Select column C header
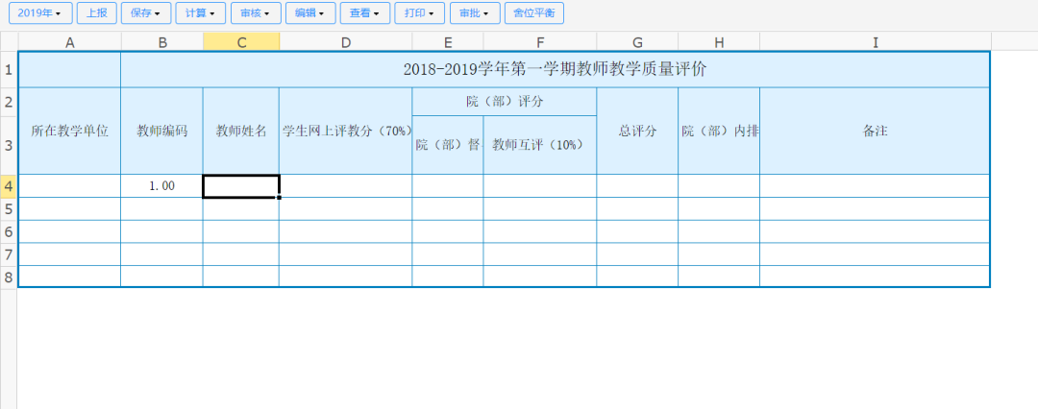The height and width of the screenshot is (409, 1038). pyautogui.click(x=241, y=41)
